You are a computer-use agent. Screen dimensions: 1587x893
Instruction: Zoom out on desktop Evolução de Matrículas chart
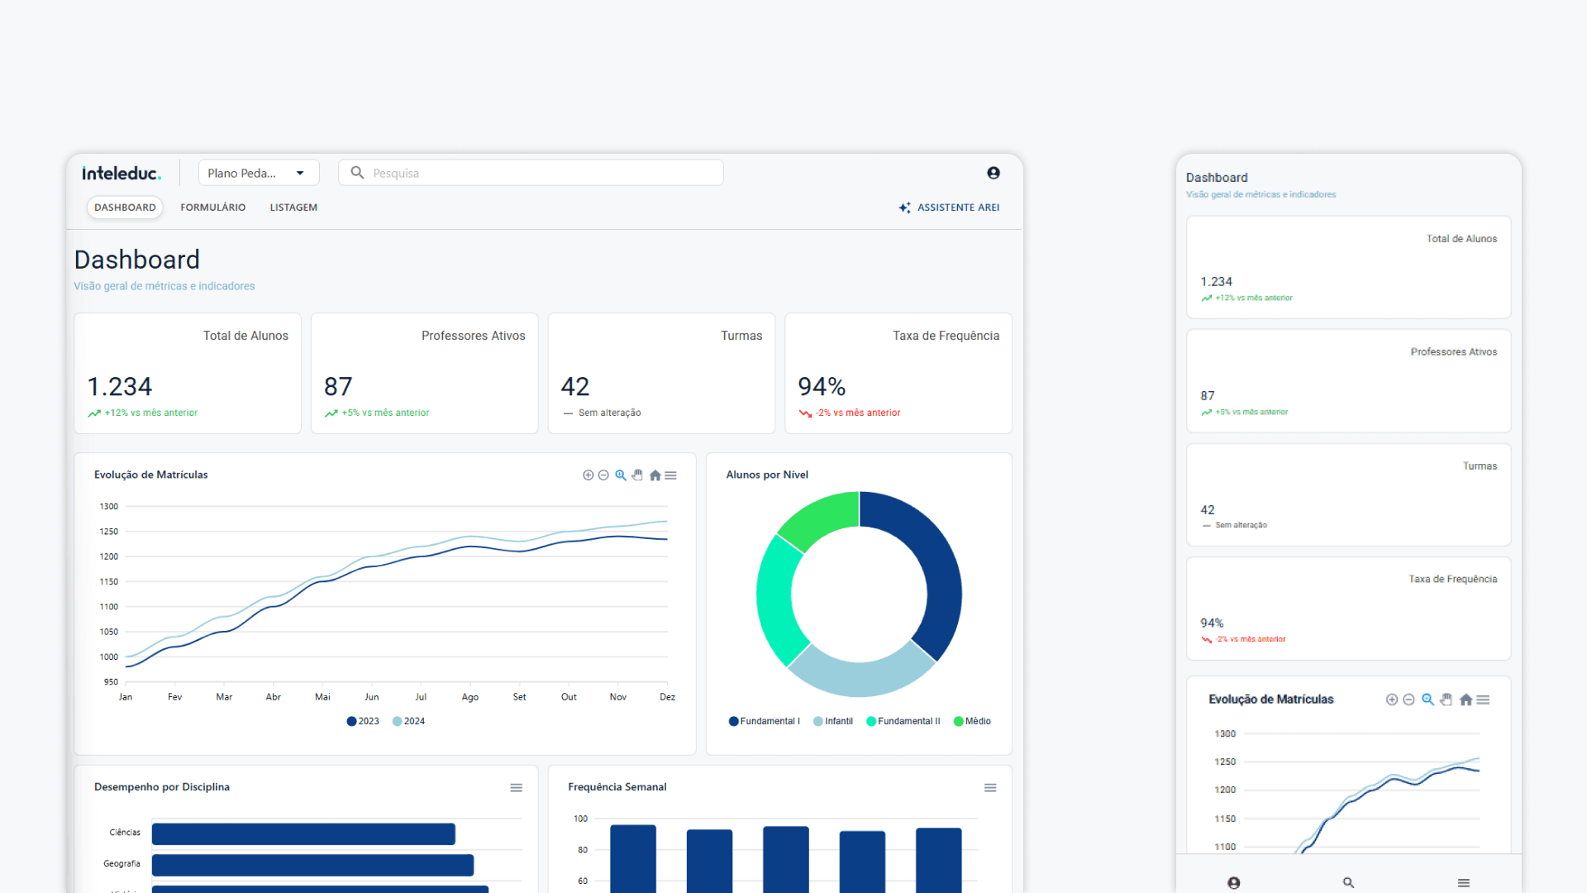click(603, 475)
